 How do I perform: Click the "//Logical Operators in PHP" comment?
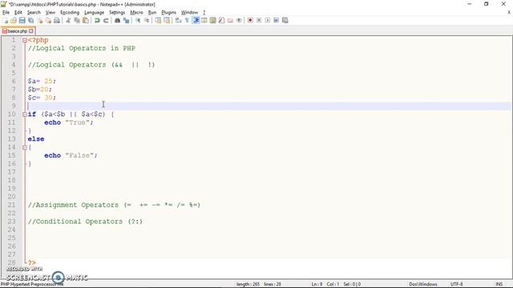82,48
